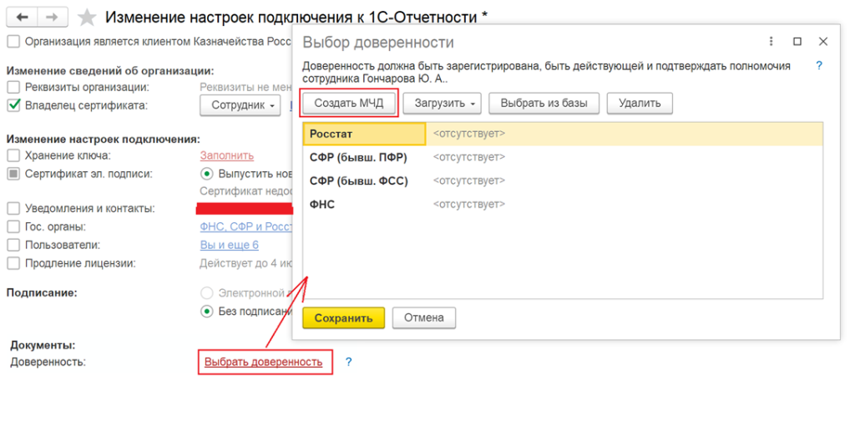Open ФНС, СФР и Росстат link
This screenshot has width=855, height=421.
[x=246, y=227]
